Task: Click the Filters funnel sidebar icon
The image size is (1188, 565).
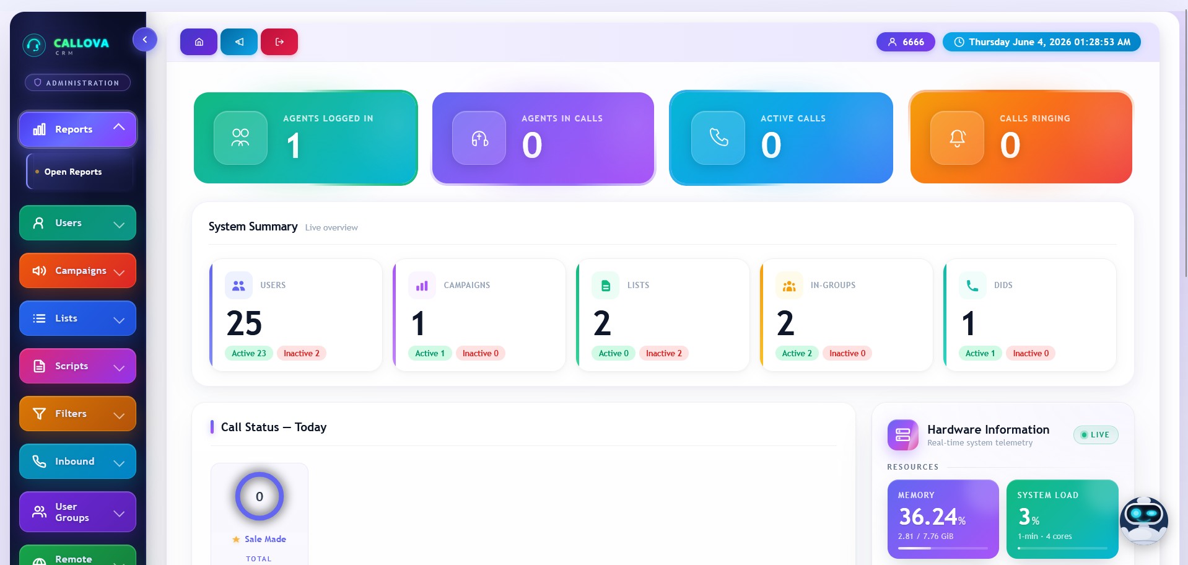Action: (x=39, y=414)
